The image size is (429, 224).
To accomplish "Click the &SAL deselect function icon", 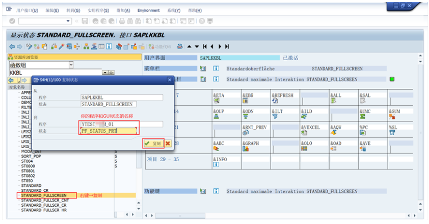I will tap(363, 101).
